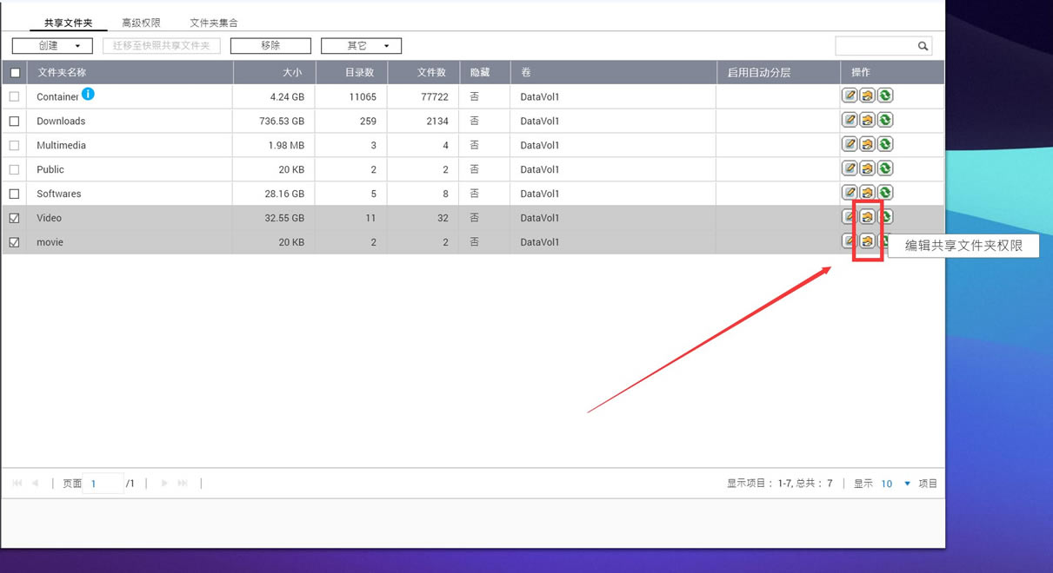Go to the first page
This screenshot has height=573, width=1053.
click(17, 483)
